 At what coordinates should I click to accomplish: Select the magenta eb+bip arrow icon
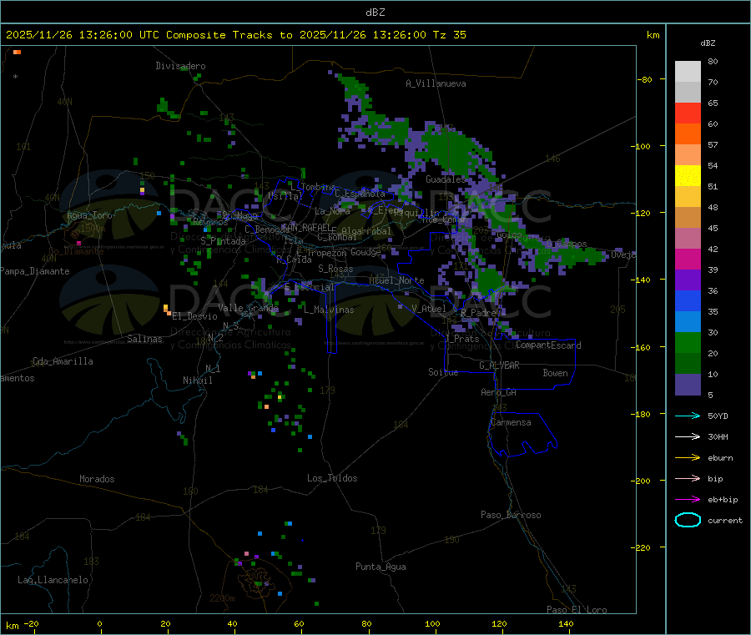click(x=688, y=500)
